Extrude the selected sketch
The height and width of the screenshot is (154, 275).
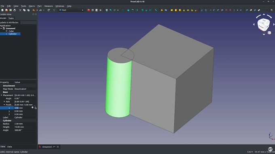coord(202,10)
